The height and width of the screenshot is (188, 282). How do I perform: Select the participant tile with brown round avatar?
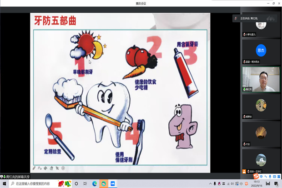coord(261,107)
